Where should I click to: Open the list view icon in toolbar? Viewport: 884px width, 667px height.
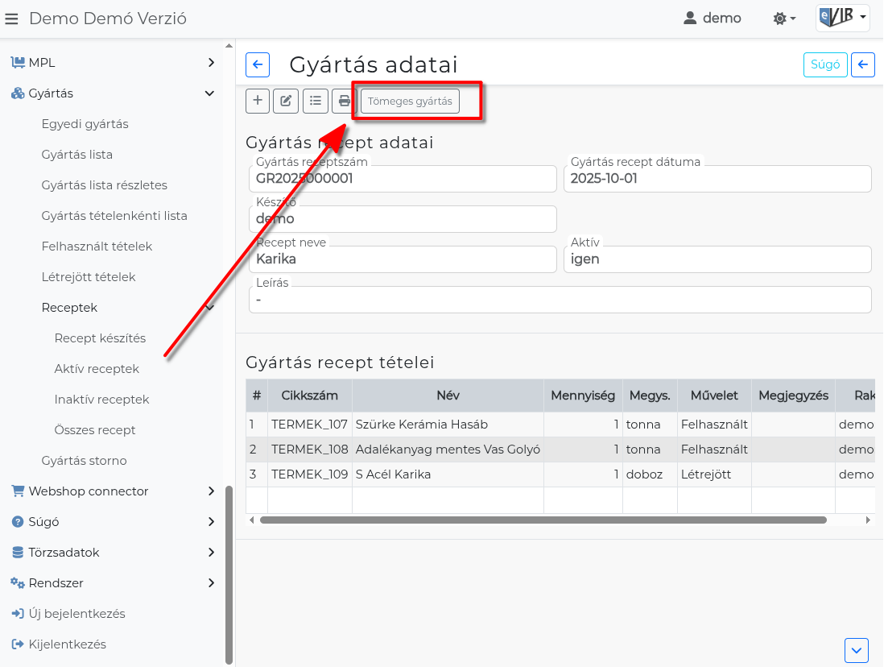pyautogui.click(x=316, y=101)
